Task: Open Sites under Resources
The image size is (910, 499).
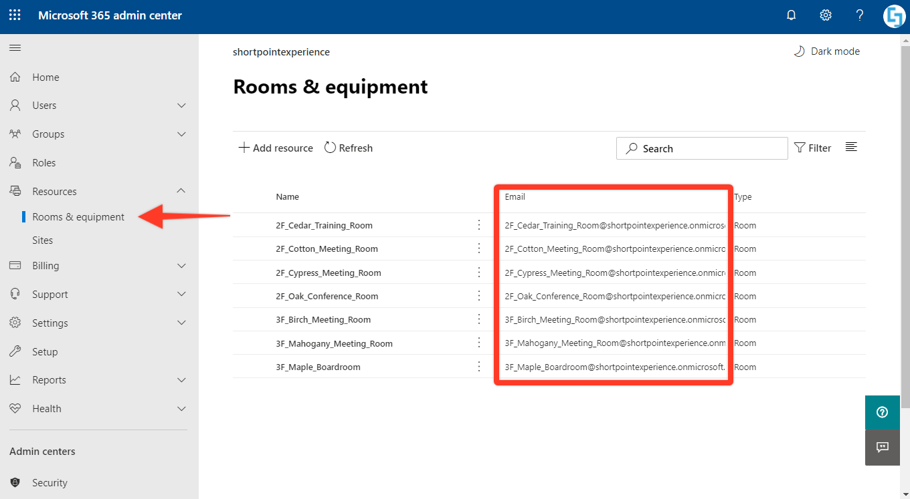Action: pos(43,240)
